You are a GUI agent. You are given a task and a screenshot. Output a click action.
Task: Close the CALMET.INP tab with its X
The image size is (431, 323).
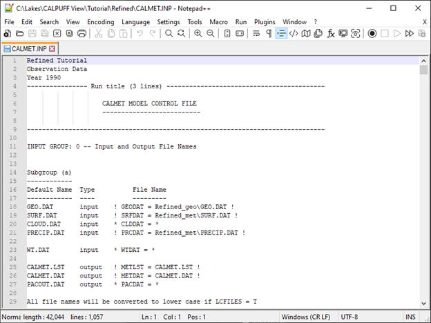point(52,49)
